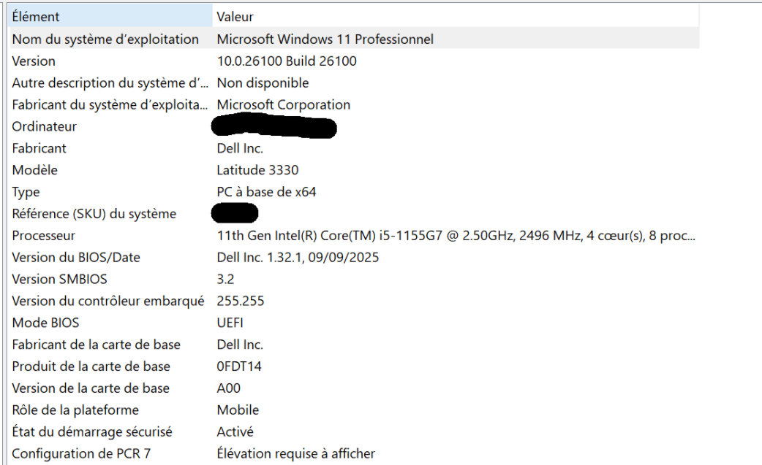Select the 'Référence (SKU) du système' label
Image resolution: width=762 pixels, height=465 pixels.
(94, 214)
